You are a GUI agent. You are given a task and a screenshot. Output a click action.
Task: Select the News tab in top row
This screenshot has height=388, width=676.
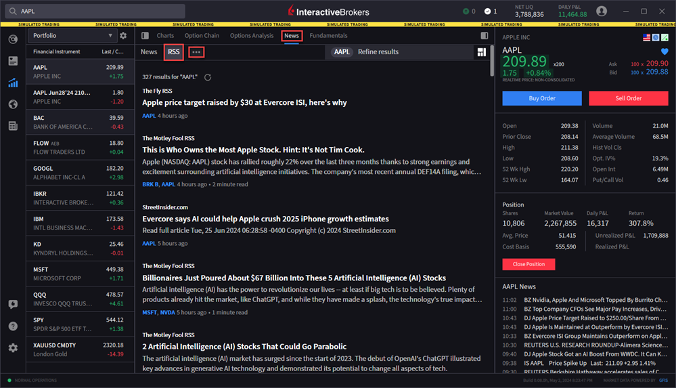(292, 35)
